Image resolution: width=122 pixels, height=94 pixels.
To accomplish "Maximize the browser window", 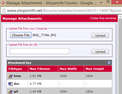I will (x=108, y=2).
